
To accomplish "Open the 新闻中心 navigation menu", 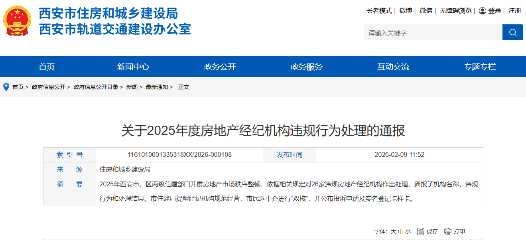I will coord(133,67).
